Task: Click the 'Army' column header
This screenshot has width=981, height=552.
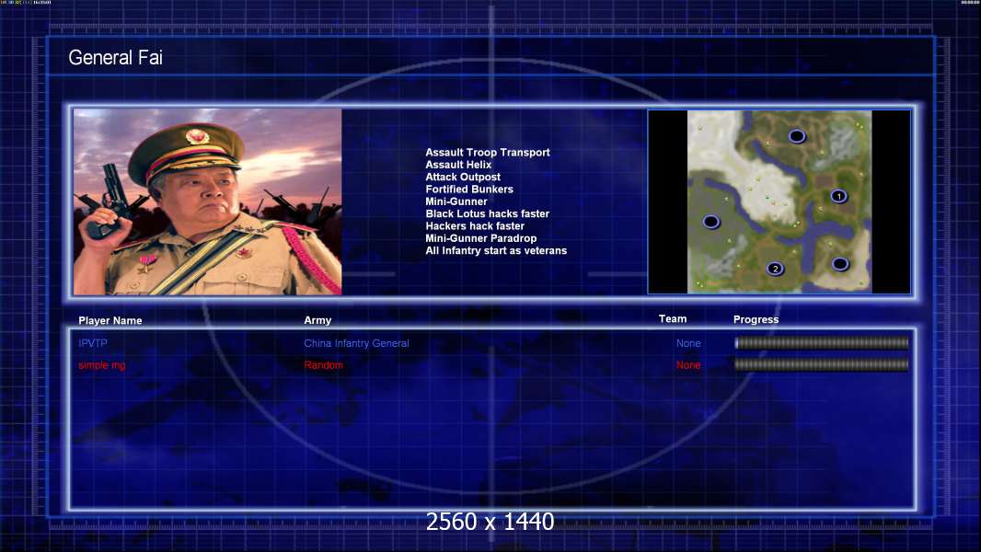Action: click(317, 320)
